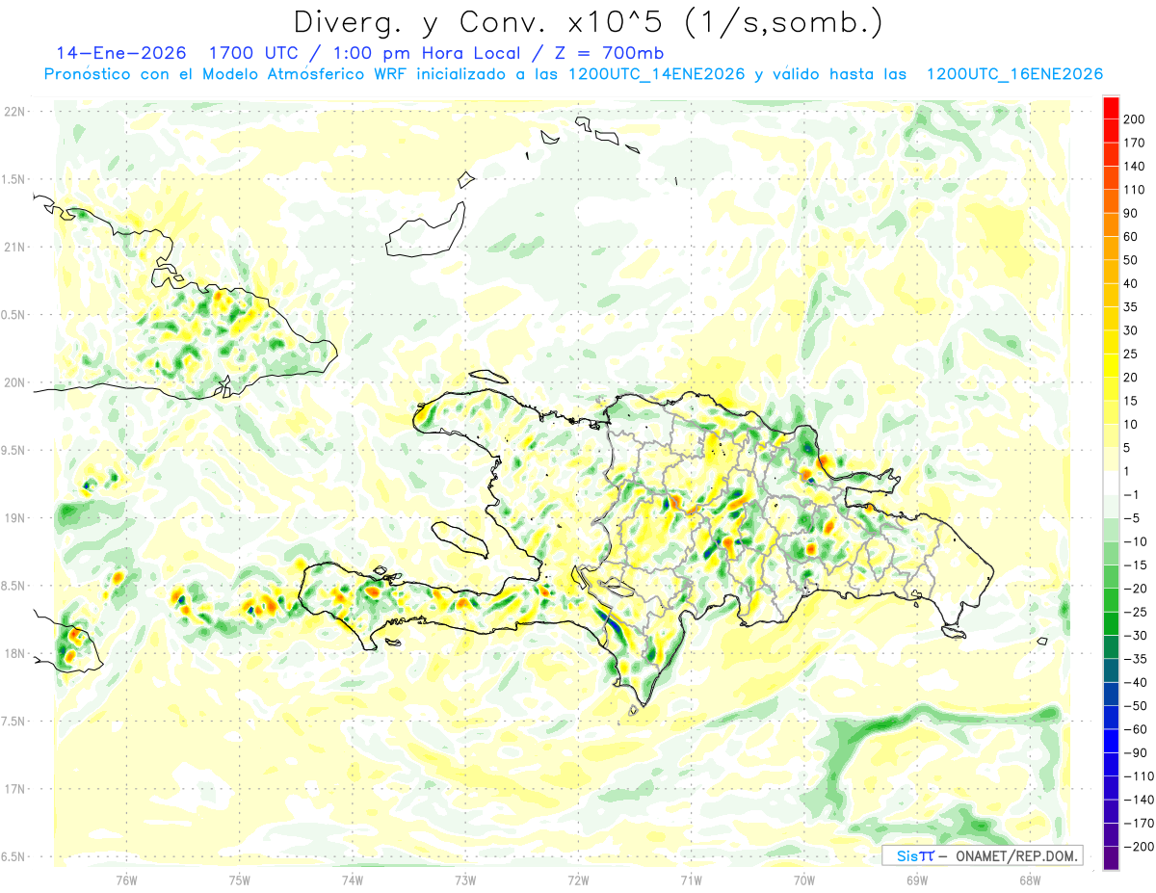Click the positive "90" colorbar value
The width and height of the screenshot is (1156, 893).
1131,213
